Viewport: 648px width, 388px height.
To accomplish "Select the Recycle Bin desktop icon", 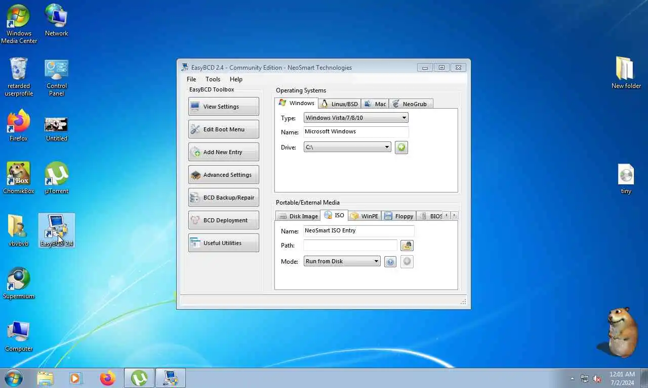I will pyautogui.click(x=19, y=77).
